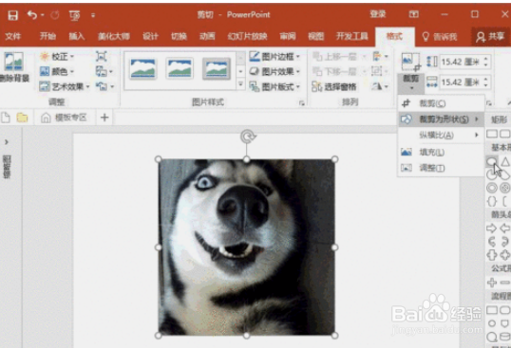Open ribbon display options icon
Image resolution: width=511 pixels, height=348 pixels.
(x=413, y=14)
